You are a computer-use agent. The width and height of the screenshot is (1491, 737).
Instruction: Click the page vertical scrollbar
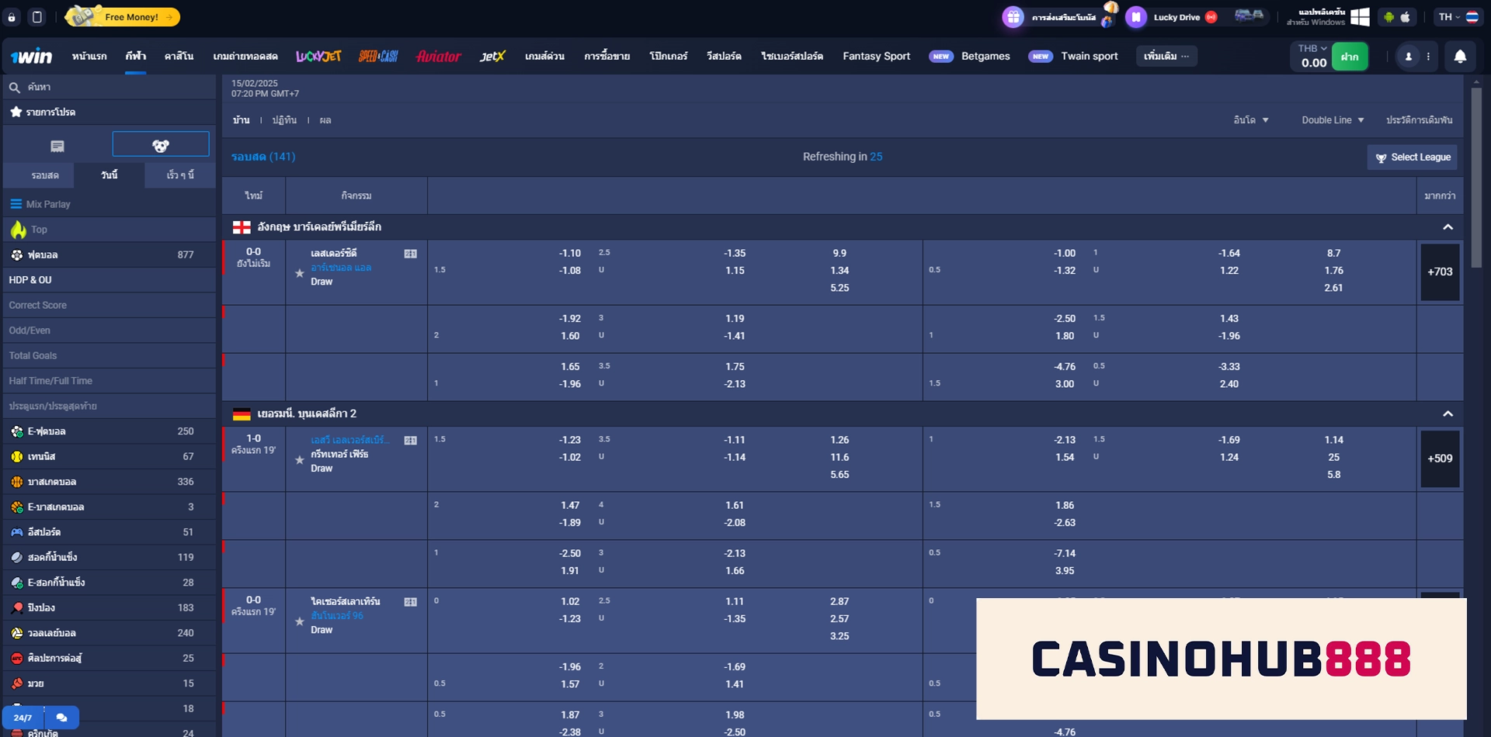(x=1475, y=178)
